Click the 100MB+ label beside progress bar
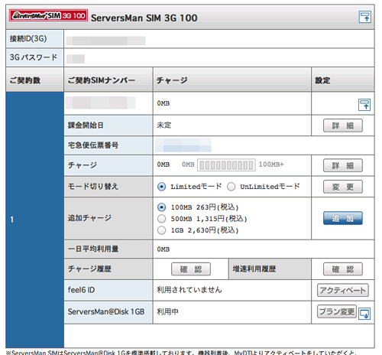Image resolution: width=382 pixels, height=355 pixels. 271,164
